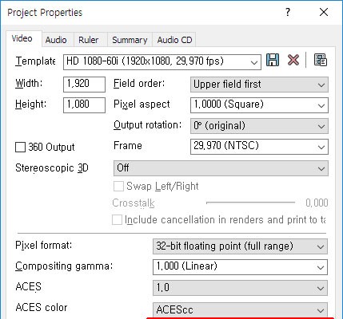Open the Pixel format dropdown
343x319 pixels.
point(240,246)
